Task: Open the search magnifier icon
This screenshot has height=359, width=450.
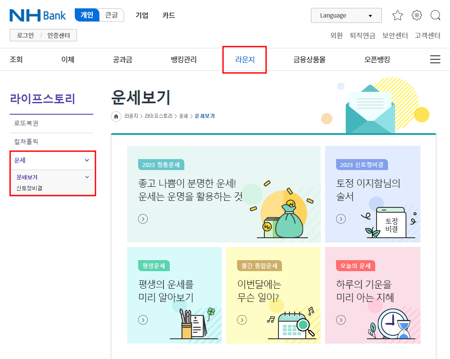Action: tap(435, 15)
